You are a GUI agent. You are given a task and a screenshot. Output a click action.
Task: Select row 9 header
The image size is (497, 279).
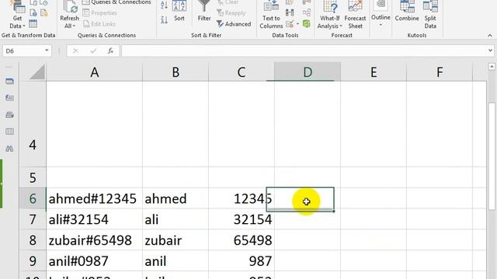point(33,261)
